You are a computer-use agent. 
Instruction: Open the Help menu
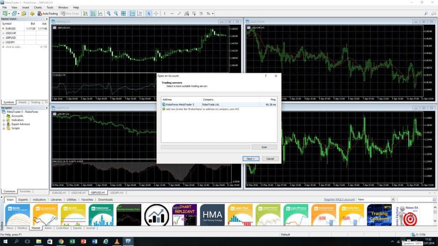point(76,8)
